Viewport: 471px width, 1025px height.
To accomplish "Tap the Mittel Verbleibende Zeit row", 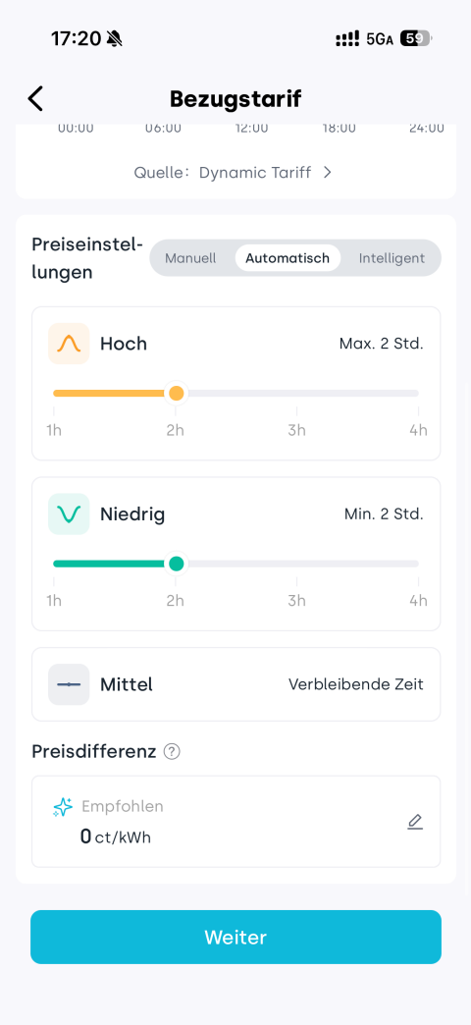I will pyautogui.click(x=236, y=684).
